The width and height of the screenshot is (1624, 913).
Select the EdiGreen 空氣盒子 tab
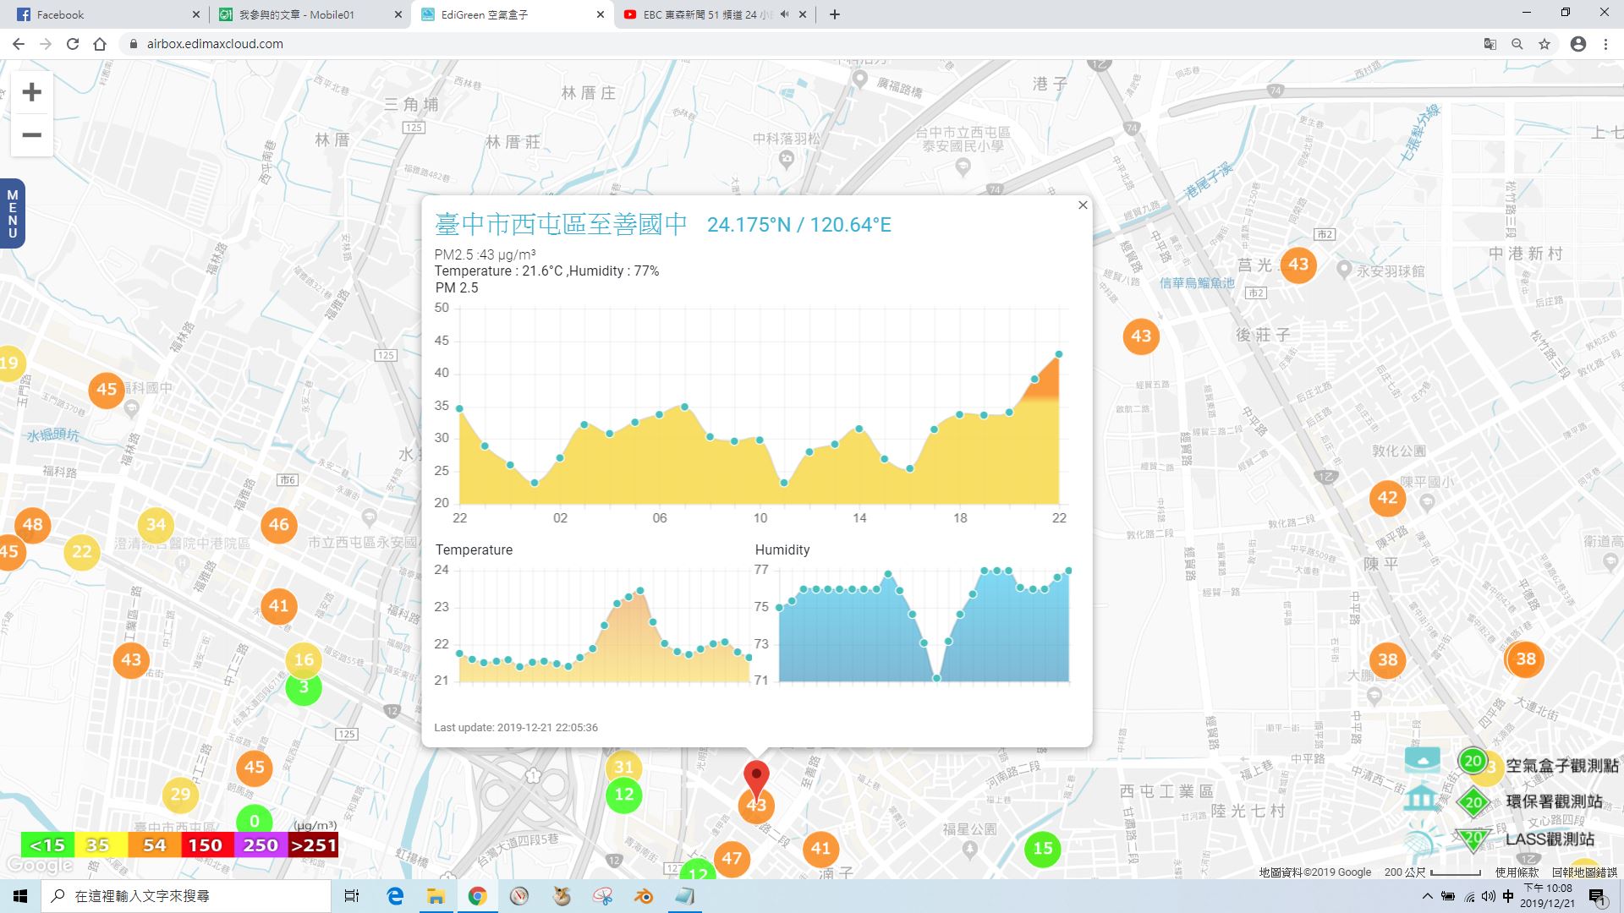tap(512, 14)
